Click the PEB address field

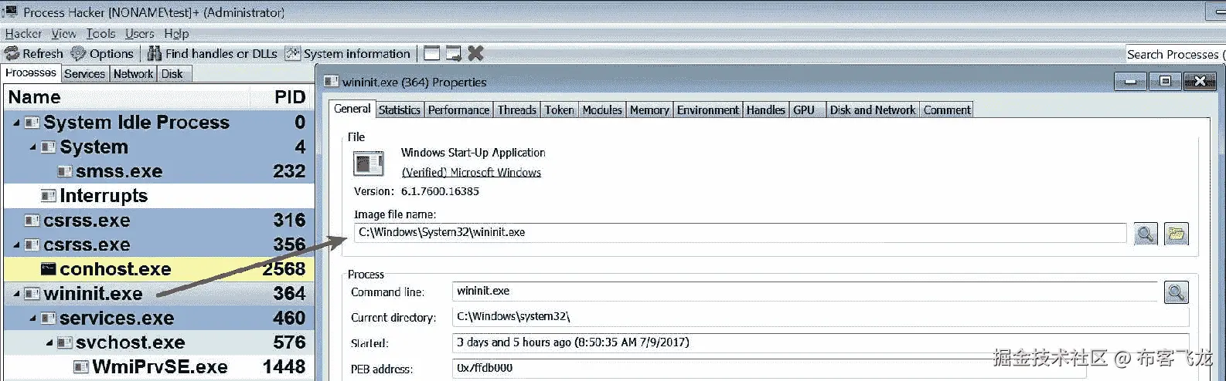point(769,369)
